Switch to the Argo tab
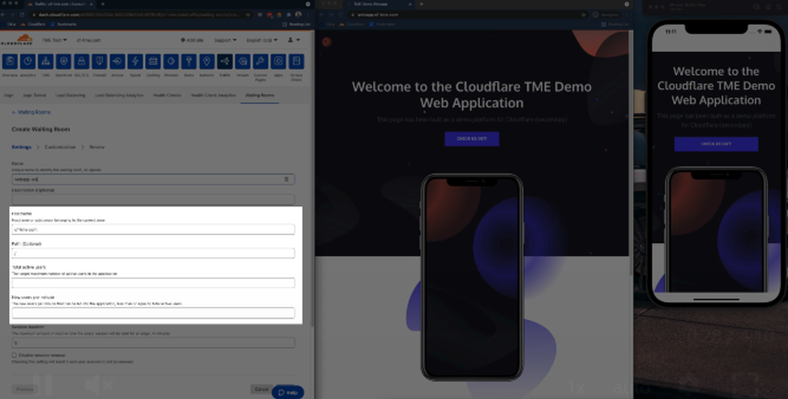 click(9, 95)
